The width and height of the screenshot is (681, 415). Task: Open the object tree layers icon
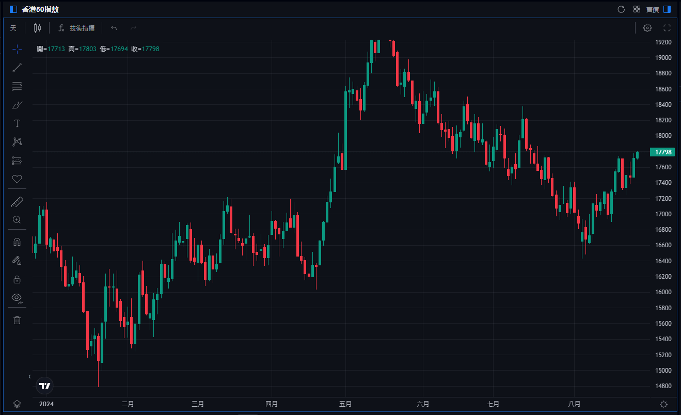tap(17, 404)
